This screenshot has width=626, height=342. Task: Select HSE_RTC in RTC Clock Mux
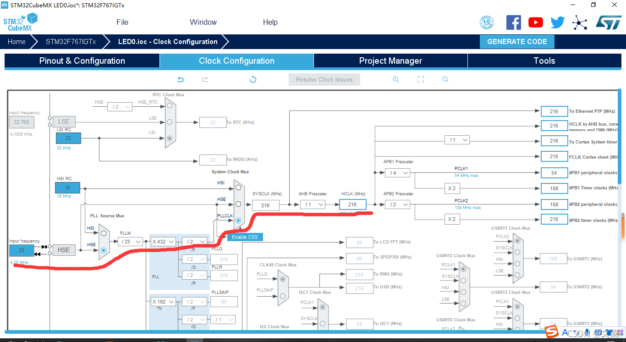(x=170, y=106)
